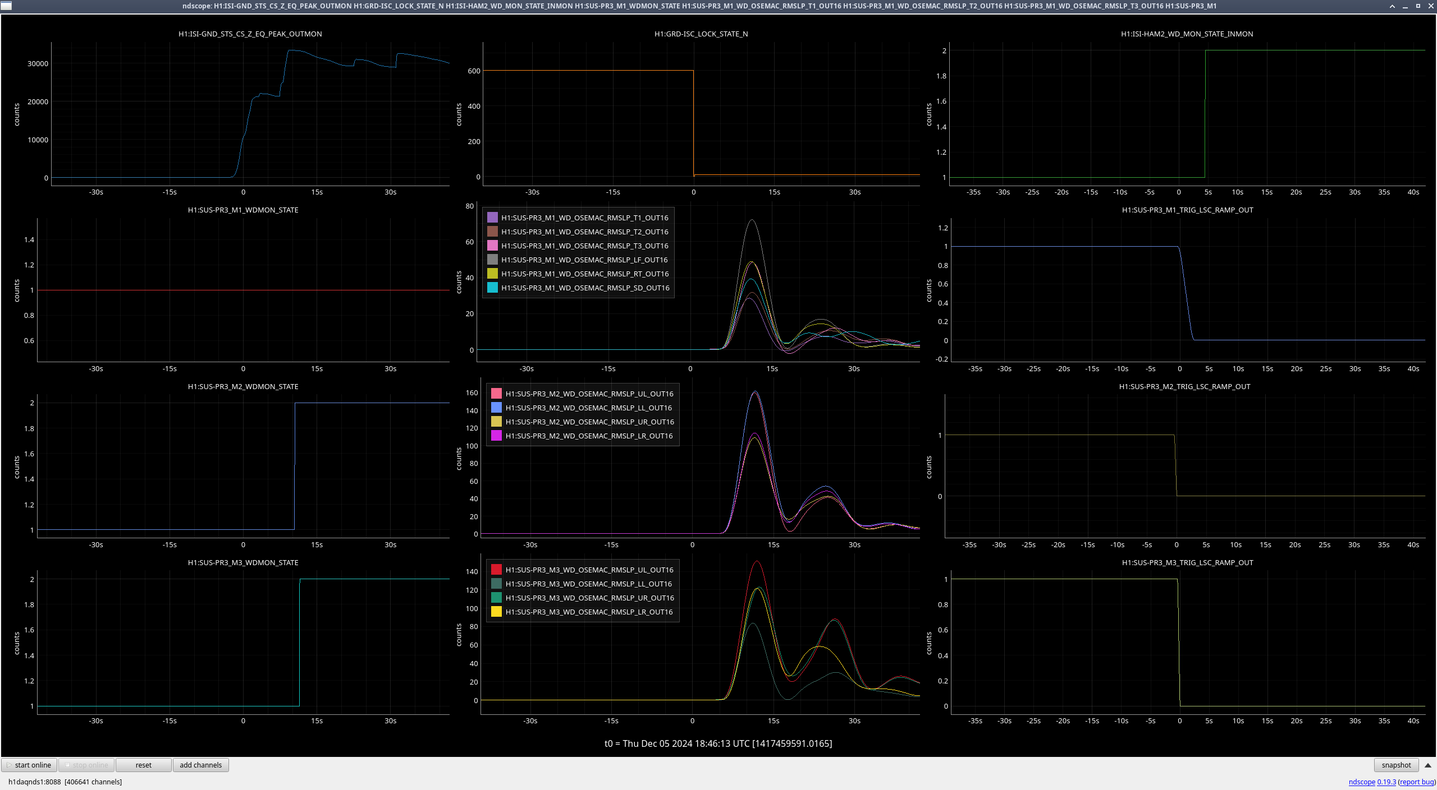1437x790 pixels.
Task: Click the start online button
Action: 29,765
